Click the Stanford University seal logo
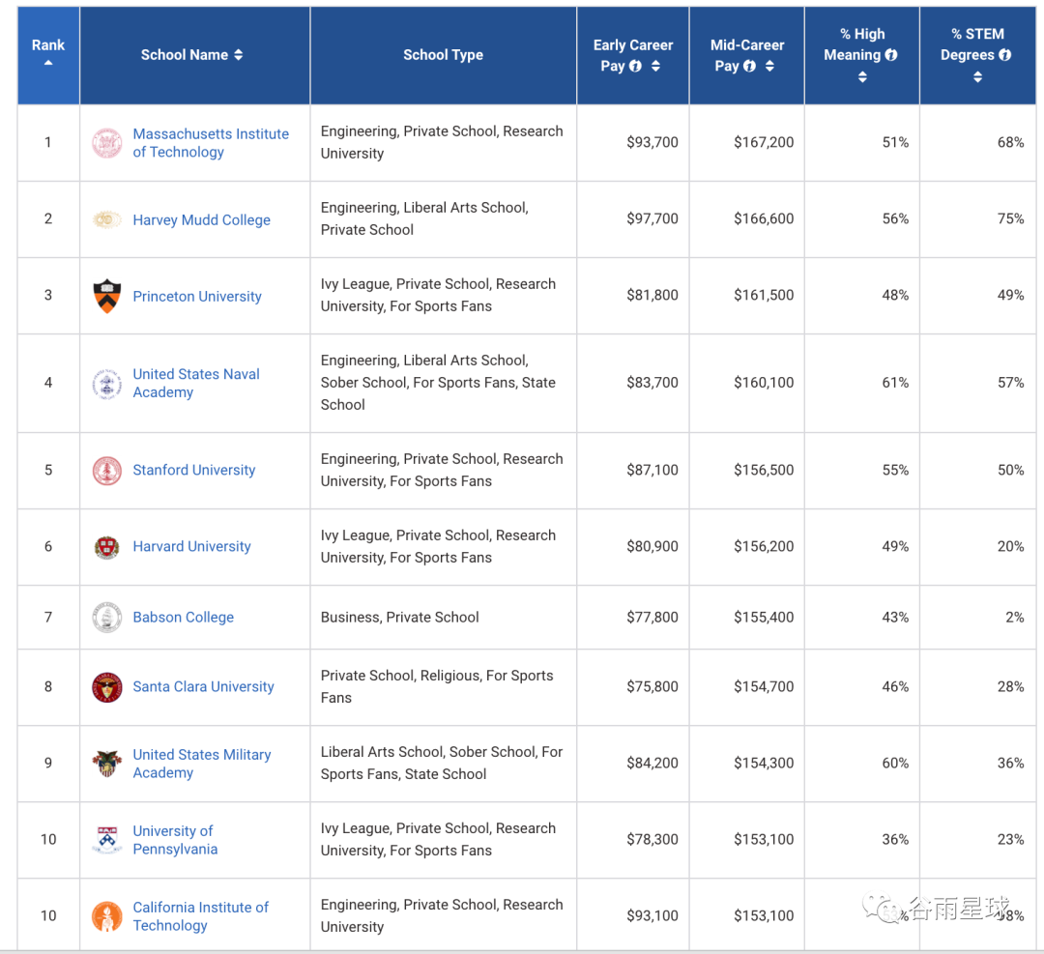Image resolution: width=1044 pixels, height=954 pixels. pos(106,471)
